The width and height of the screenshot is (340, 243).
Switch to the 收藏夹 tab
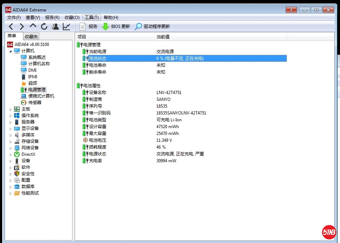[31, 36]
